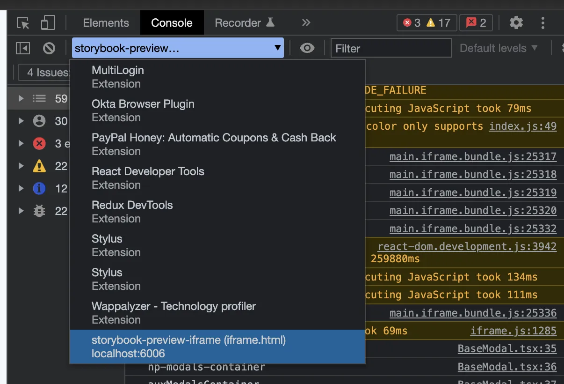Switch to the Elements tab
This screenshot has width=564, height=384.
click(x=106, y=22)
